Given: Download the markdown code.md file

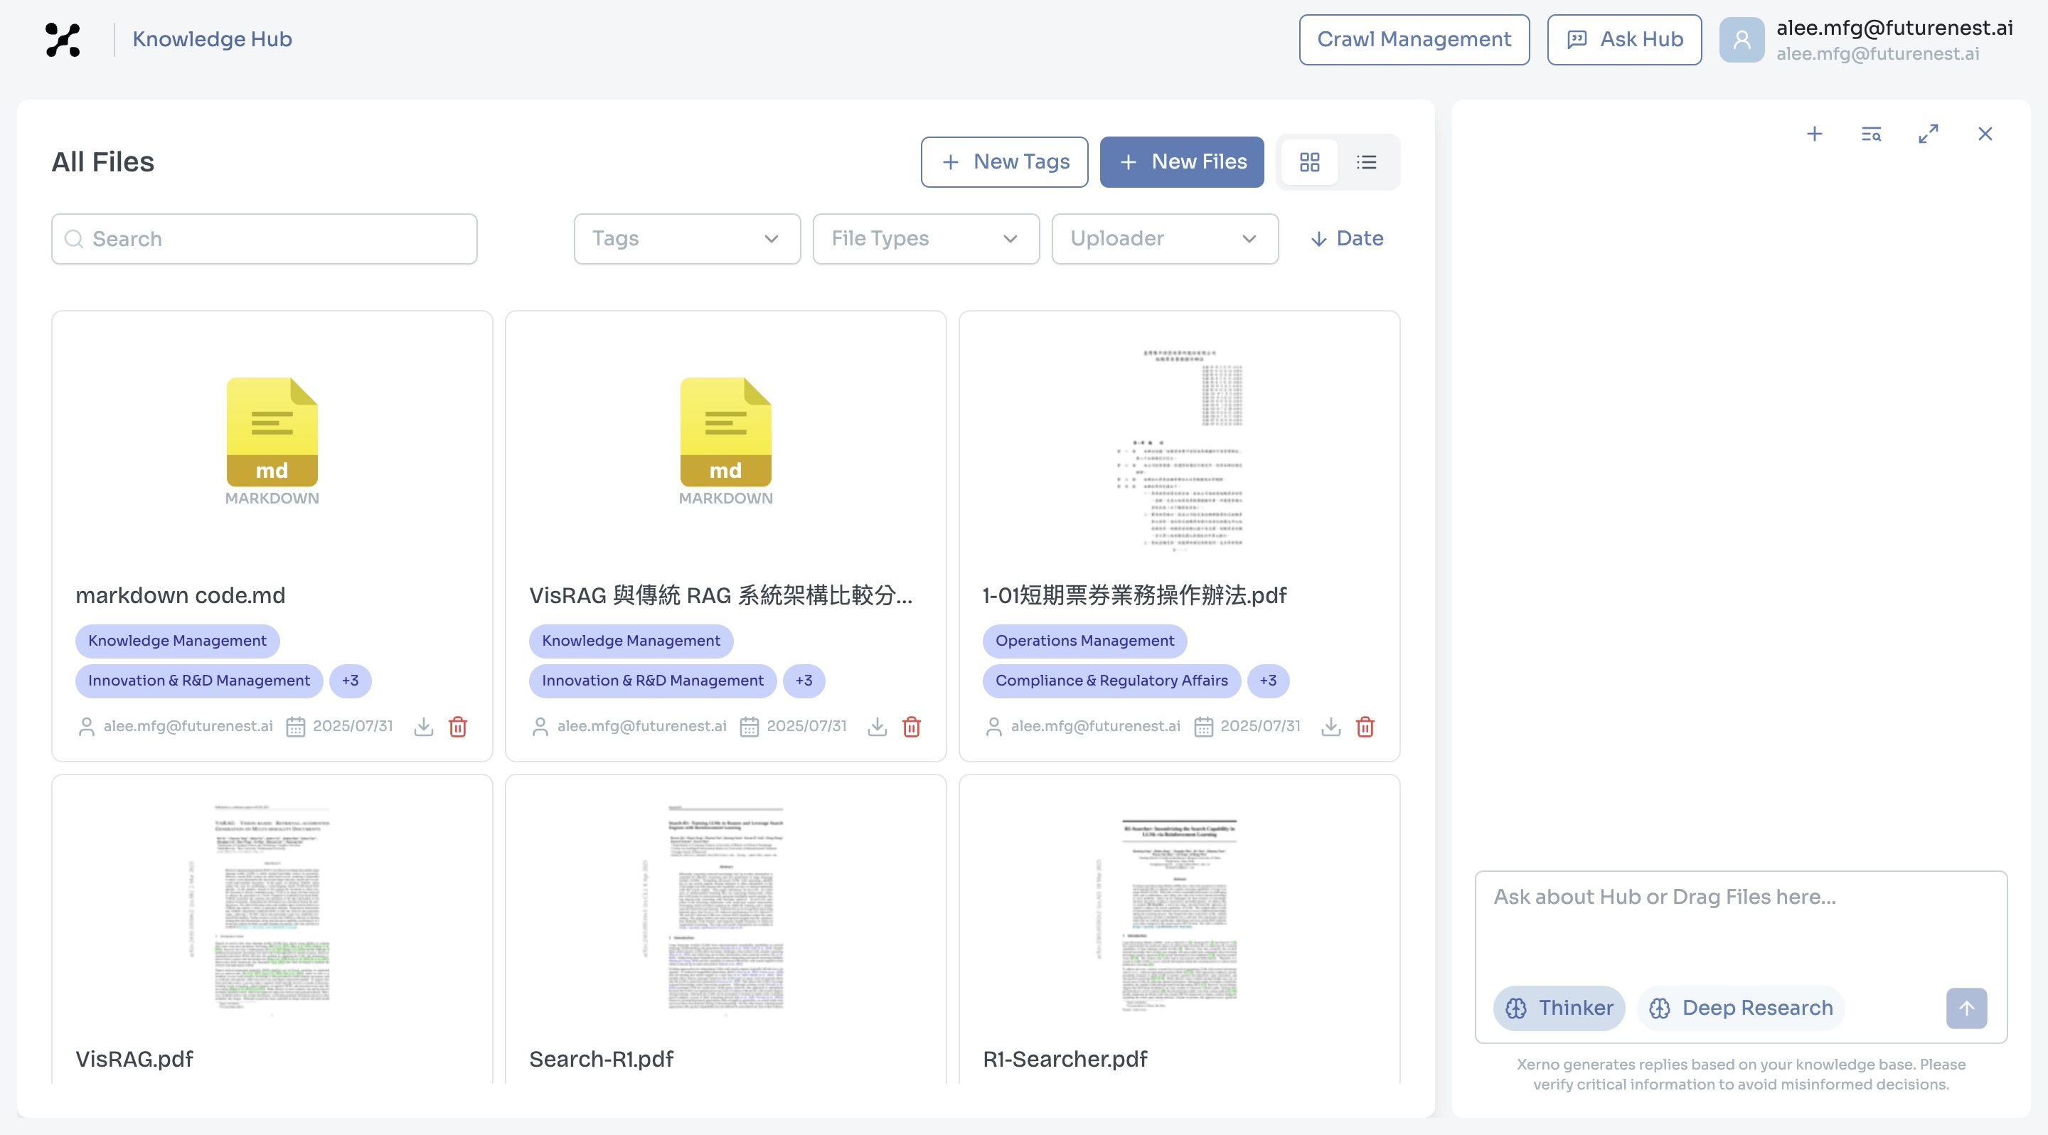Looking at the screenshot, I should (x=424, y=727).
